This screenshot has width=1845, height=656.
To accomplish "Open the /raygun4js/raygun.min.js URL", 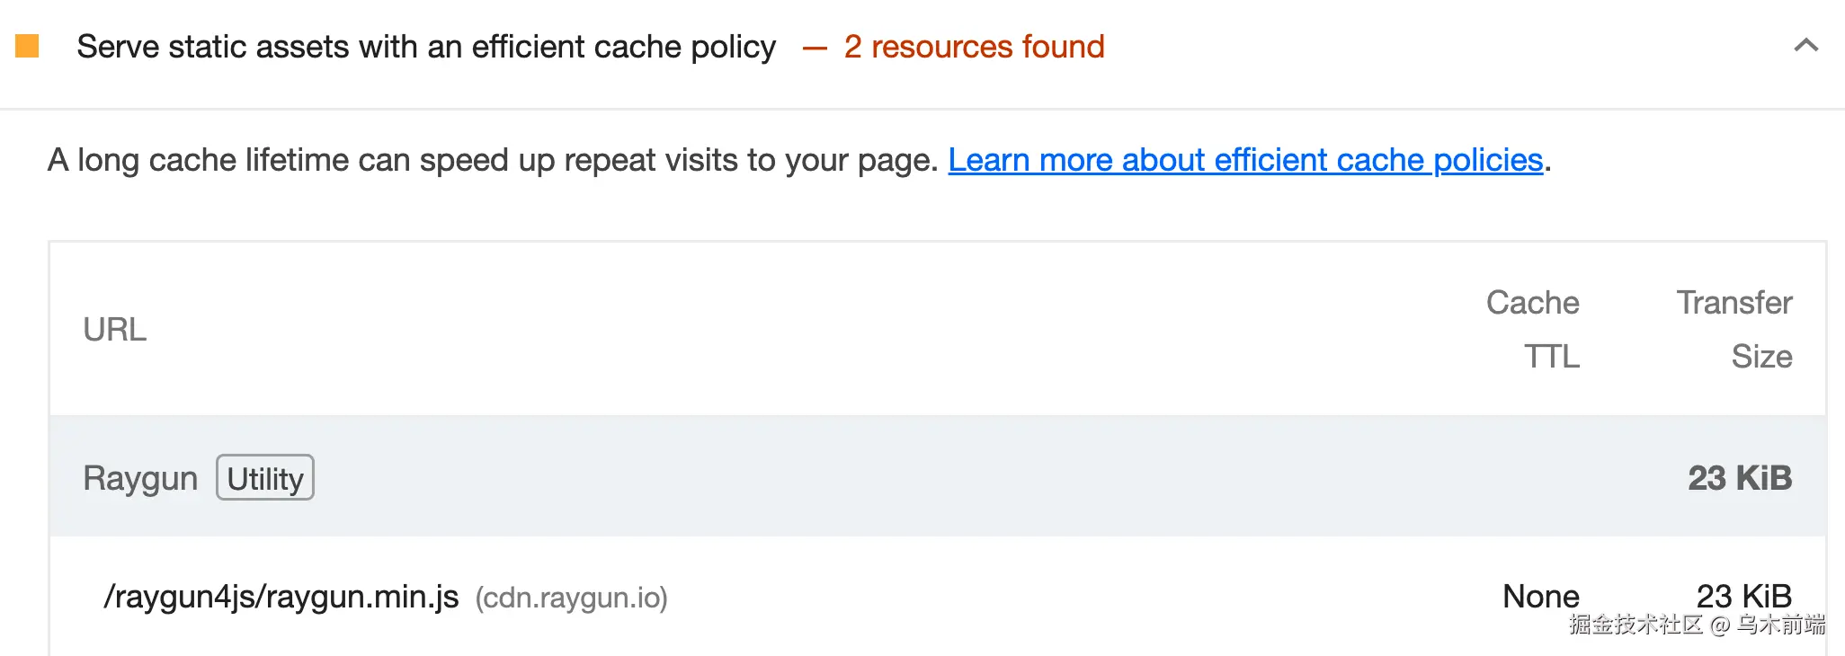I will point(281,597).
